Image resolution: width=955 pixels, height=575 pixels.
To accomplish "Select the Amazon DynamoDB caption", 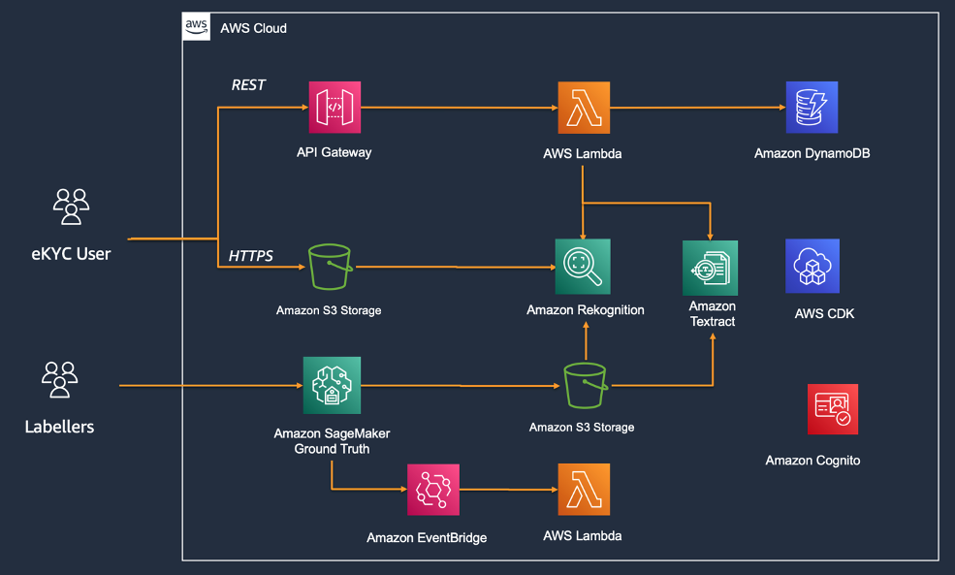I will pyautogui.click(x=812, y=153).
